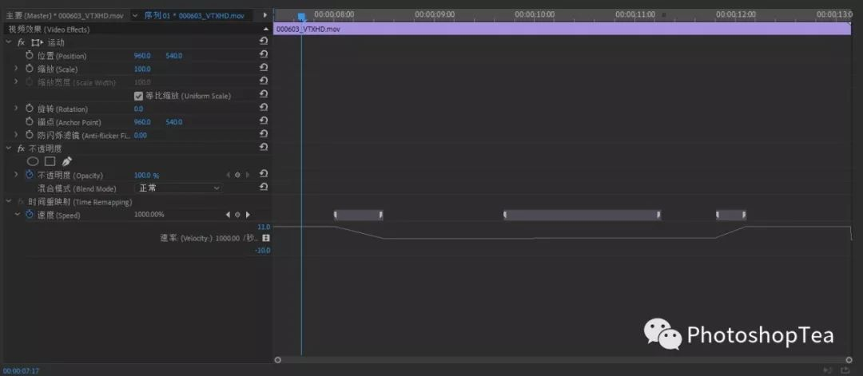Select the ellipse mask tool under Opacity
863x376 pixels.
(33, 161)
